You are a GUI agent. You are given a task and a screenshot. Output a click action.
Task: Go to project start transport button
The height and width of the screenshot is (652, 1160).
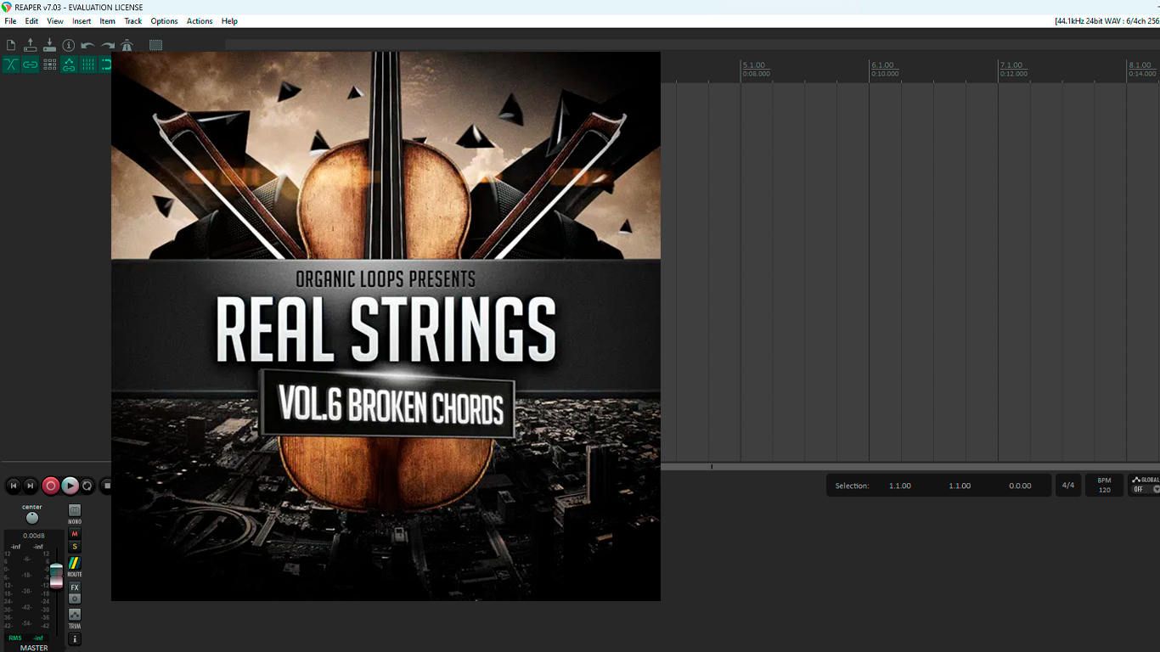tap(13, 486)
